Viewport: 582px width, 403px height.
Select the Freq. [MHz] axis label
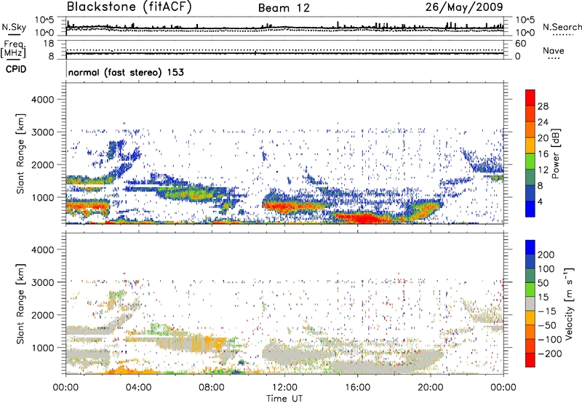coord(14,49)
